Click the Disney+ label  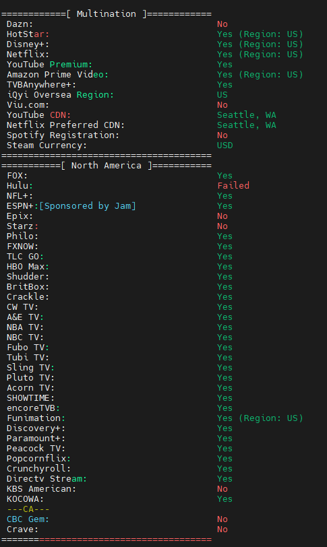point(28,44)
